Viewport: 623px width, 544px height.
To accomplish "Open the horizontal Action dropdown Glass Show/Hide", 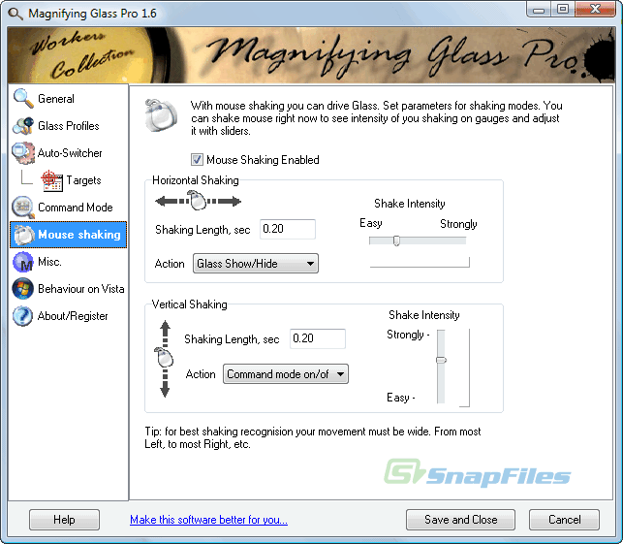I will [256, 264].
